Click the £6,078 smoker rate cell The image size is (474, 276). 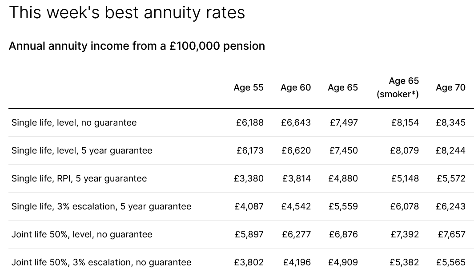pos(404,206)
